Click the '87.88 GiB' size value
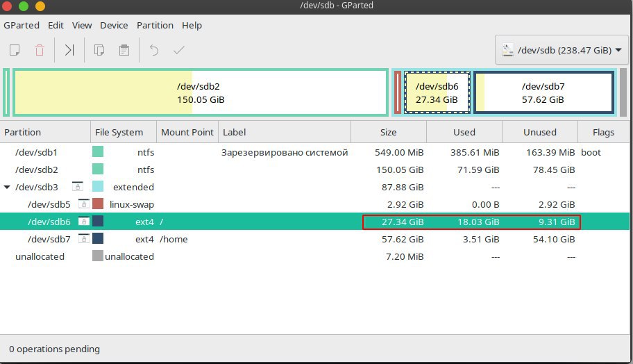 (x=403, y=187)
